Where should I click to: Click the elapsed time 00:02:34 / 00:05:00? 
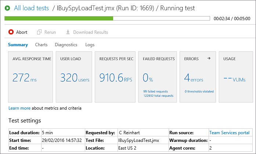click(x=232, y=19)
